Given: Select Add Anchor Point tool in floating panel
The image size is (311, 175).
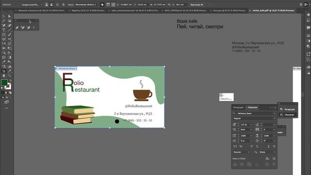Looking at the screenshot, I should 23,28.
